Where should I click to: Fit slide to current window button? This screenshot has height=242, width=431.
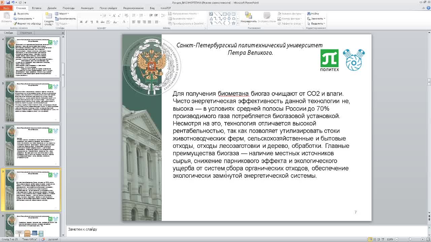[428, 239]
